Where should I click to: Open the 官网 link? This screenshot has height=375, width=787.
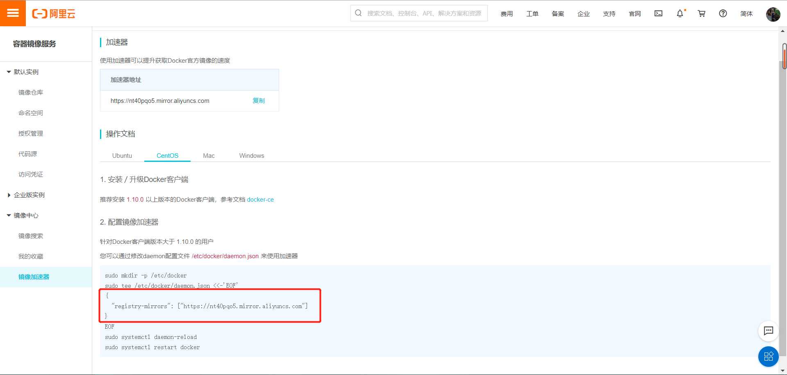(635, 14)
